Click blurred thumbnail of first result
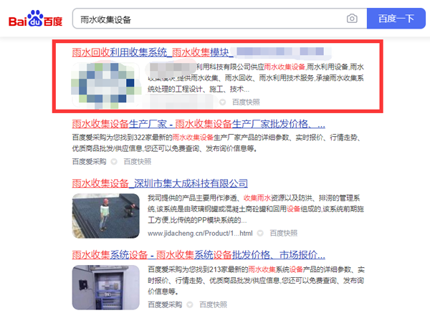 coord(106,85)
